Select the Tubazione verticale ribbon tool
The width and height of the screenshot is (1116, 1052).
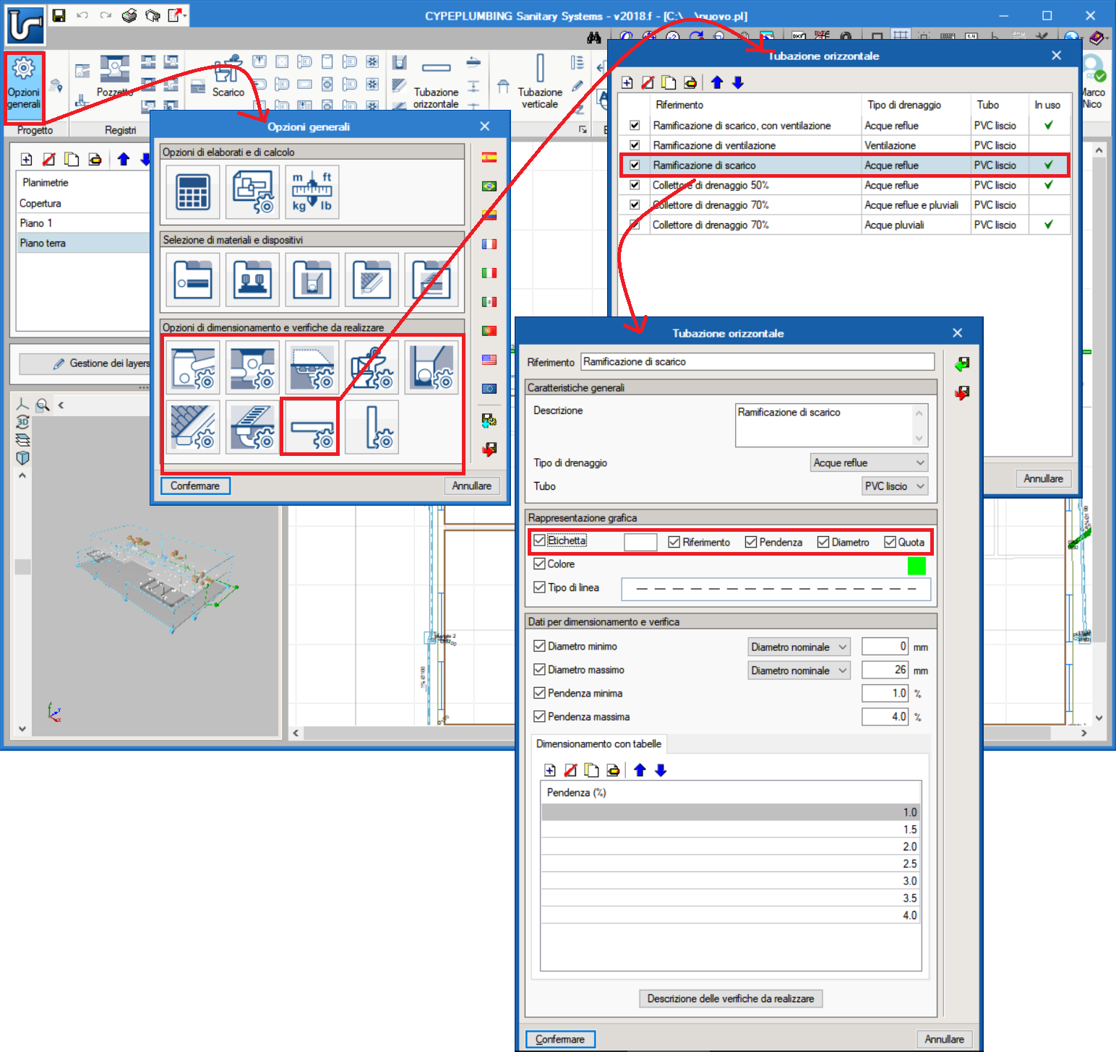click(x=540, y=82)
